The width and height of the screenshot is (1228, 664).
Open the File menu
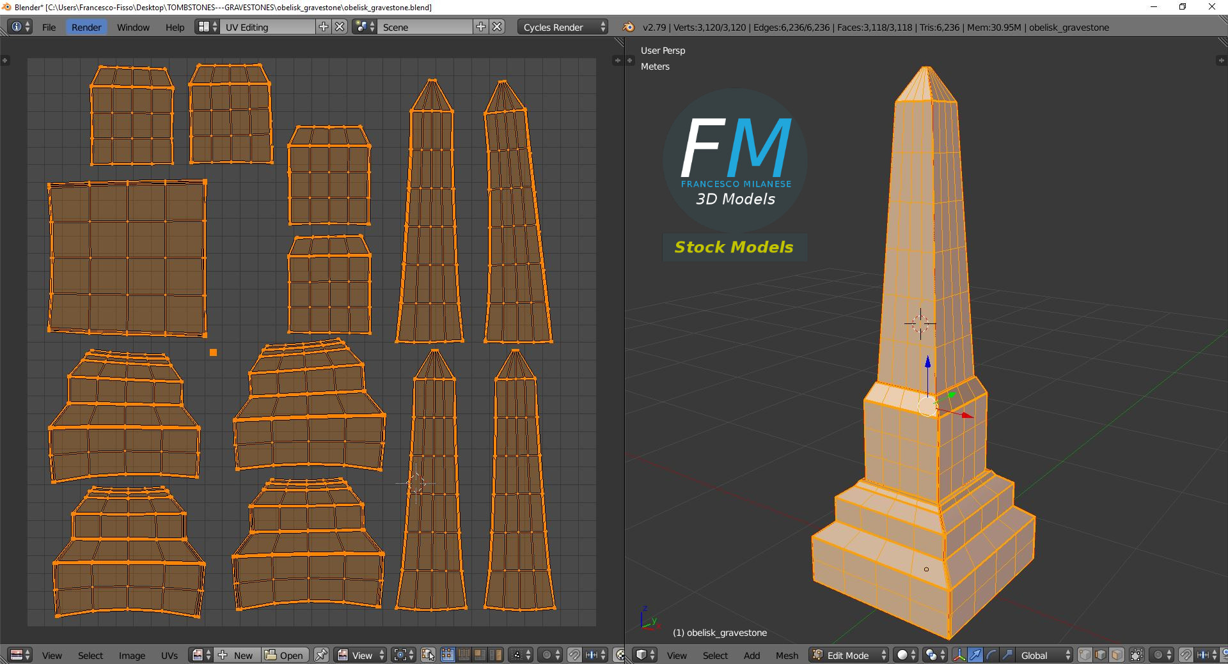point(49,27)
